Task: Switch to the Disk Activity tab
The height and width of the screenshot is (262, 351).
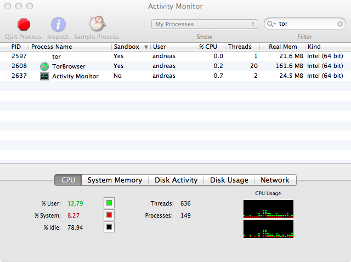Action: click(x=176, y=180)
